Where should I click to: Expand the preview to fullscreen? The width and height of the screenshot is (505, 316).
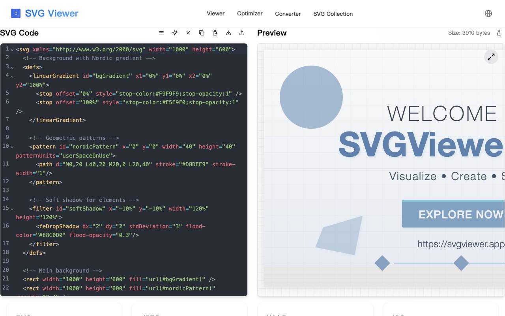(491, 57)
